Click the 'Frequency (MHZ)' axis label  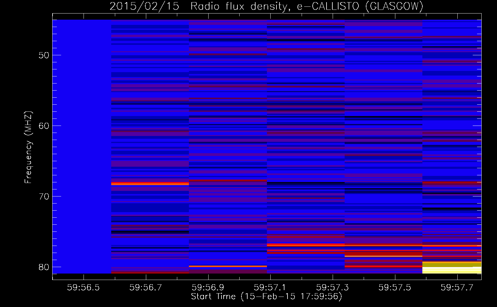28,147
